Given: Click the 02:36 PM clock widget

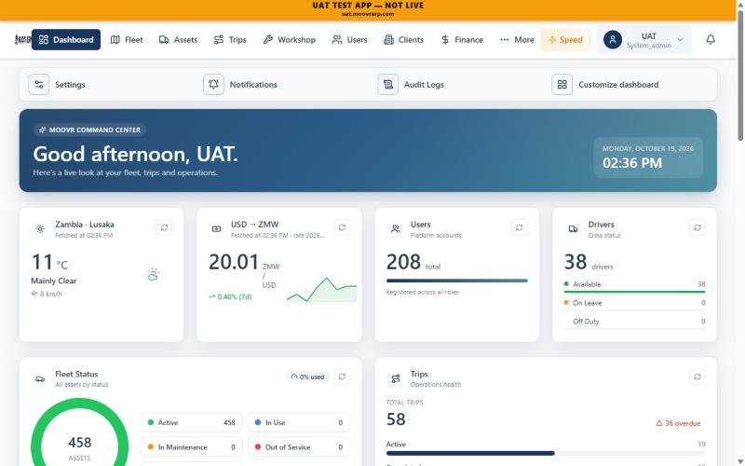Looking at the screenshot, I should [x=648, y=158].
